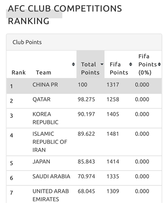Select the CHINA PR row
This screenshot has height=203, width=168.
point(84,86)
